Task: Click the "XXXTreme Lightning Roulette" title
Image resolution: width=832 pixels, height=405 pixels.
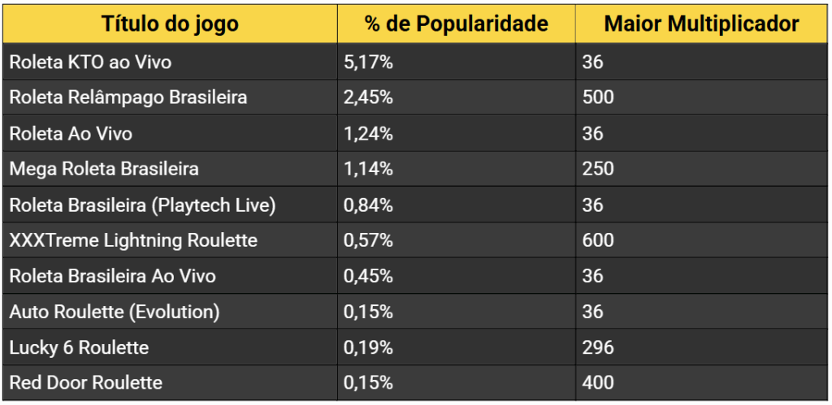Action: [x=133, y=240]
